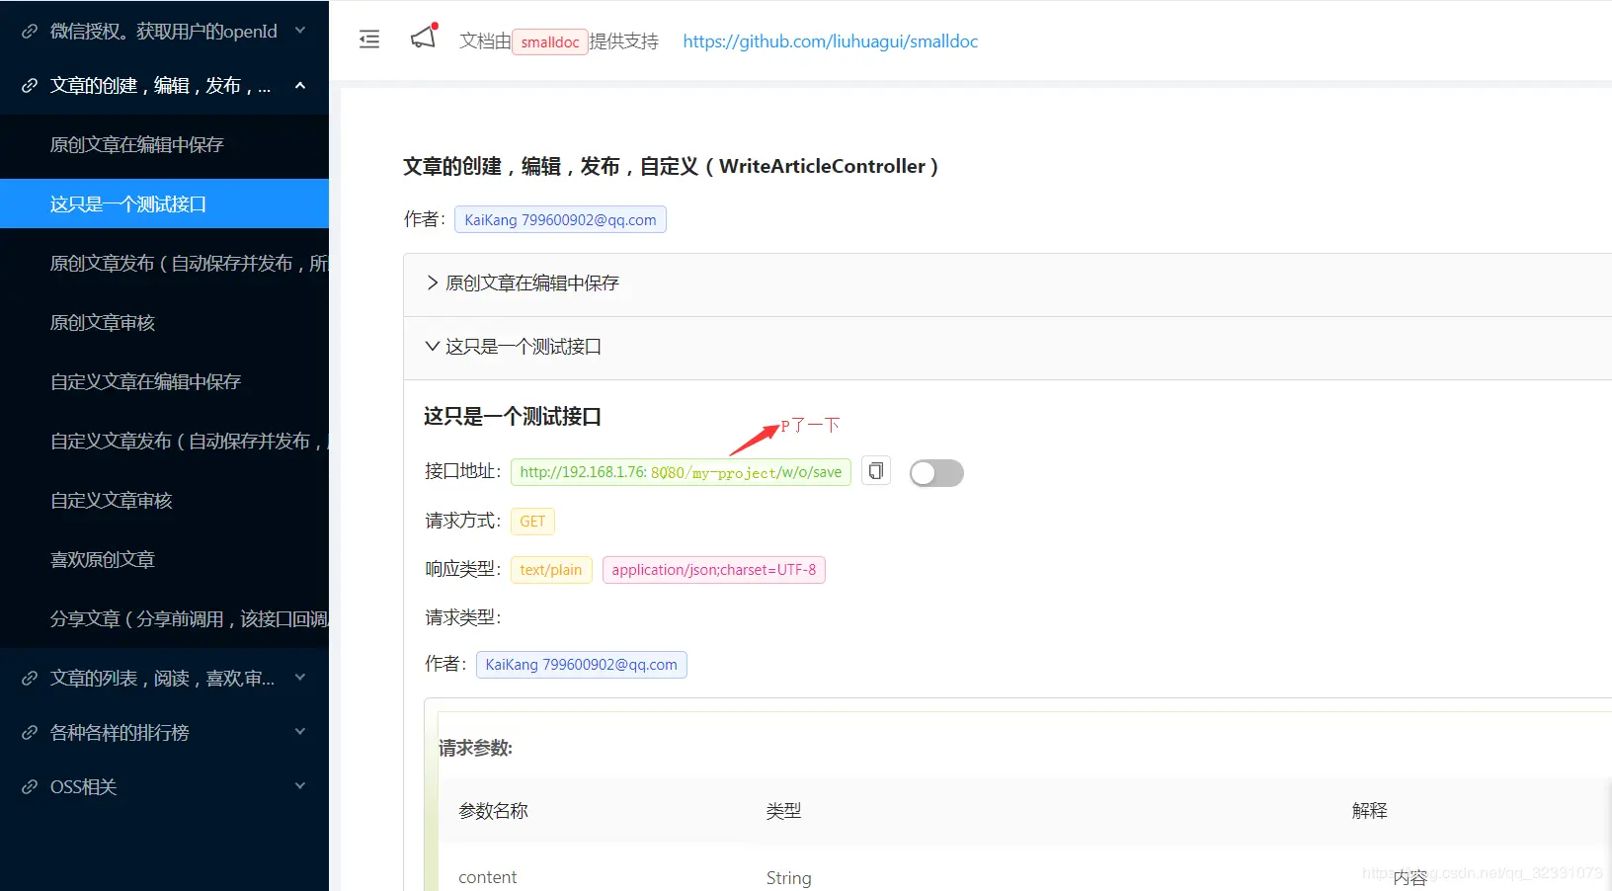1612x891 pixels.
Task: Expand the 各种各样的排行榜 sidebar group
Action: 300,731
